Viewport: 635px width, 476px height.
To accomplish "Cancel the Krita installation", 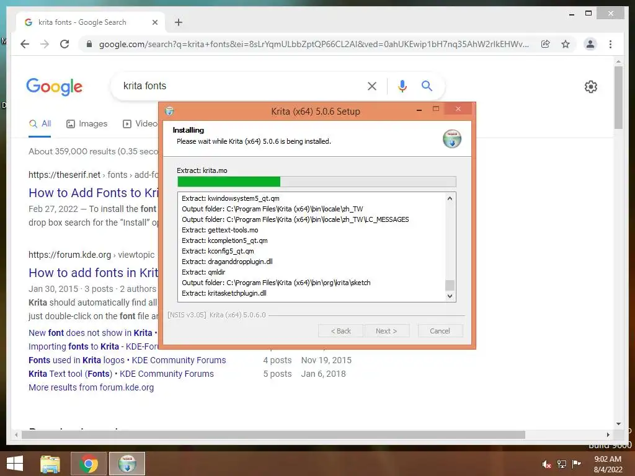I will point(440,331).
